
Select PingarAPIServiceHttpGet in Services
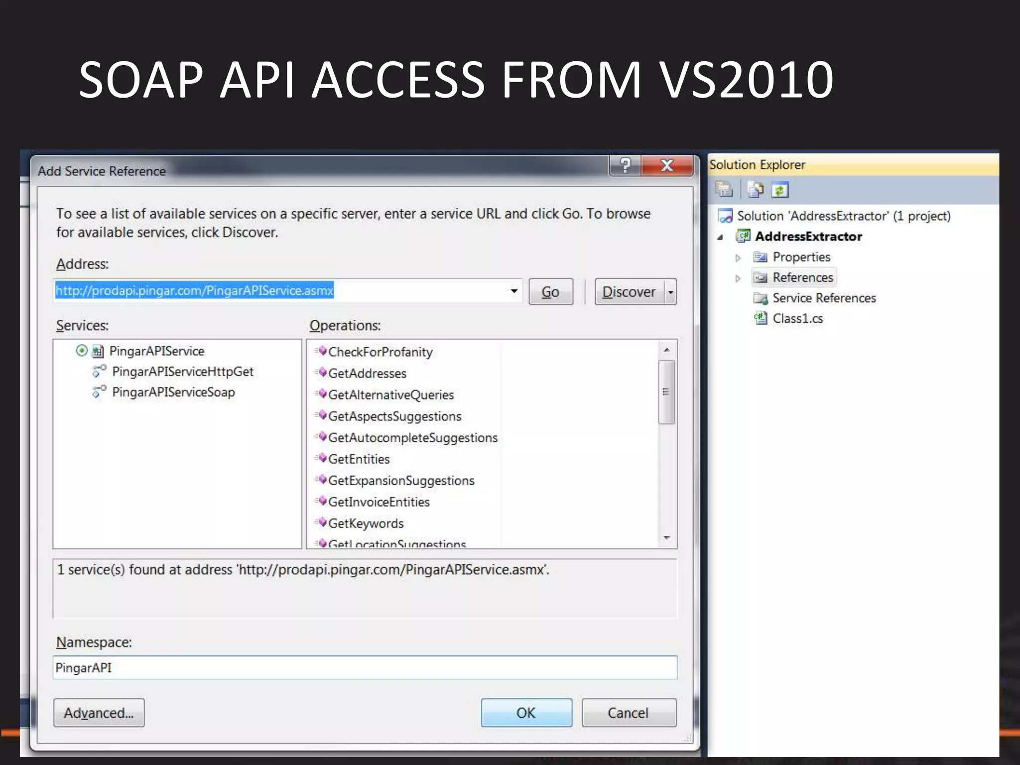182,372
